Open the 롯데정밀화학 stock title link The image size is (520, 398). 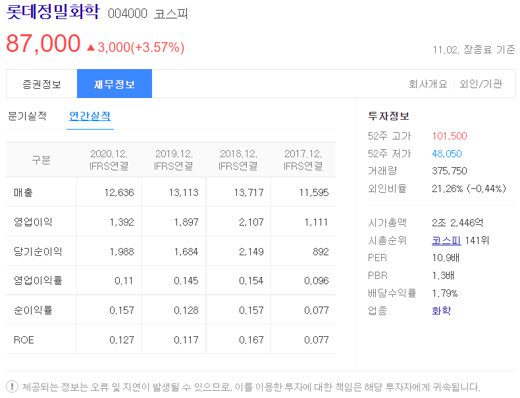coord(53,12)
